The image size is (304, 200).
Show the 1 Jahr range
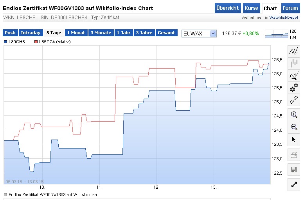tap(124, 33)
